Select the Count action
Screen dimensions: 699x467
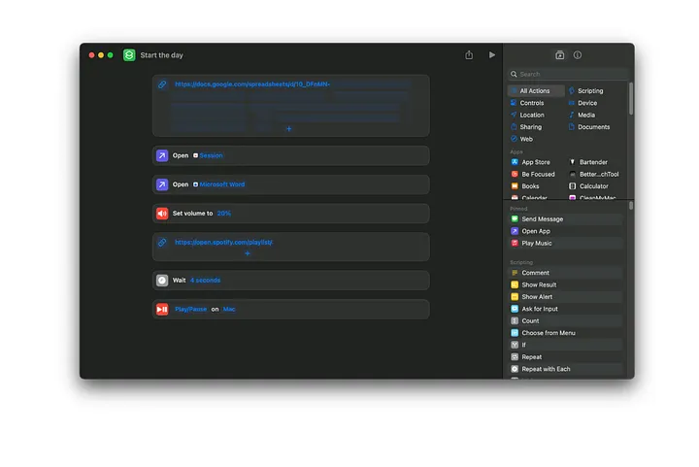566,320
